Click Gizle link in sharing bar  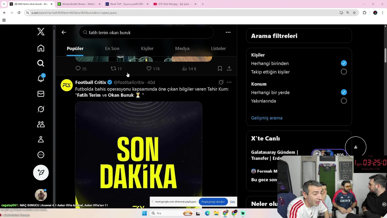pos(232,202)
